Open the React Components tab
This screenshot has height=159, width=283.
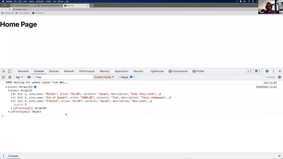[x=178, y=71]
